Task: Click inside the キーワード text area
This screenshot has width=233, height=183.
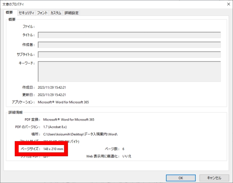Action: (129, 71)
